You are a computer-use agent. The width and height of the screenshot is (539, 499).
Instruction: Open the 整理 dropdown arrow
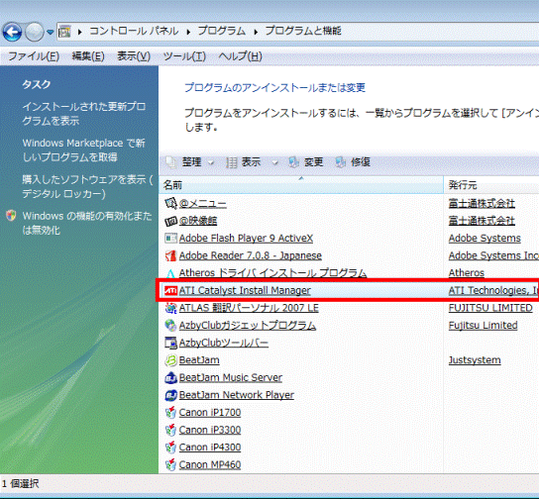point(211,162)
